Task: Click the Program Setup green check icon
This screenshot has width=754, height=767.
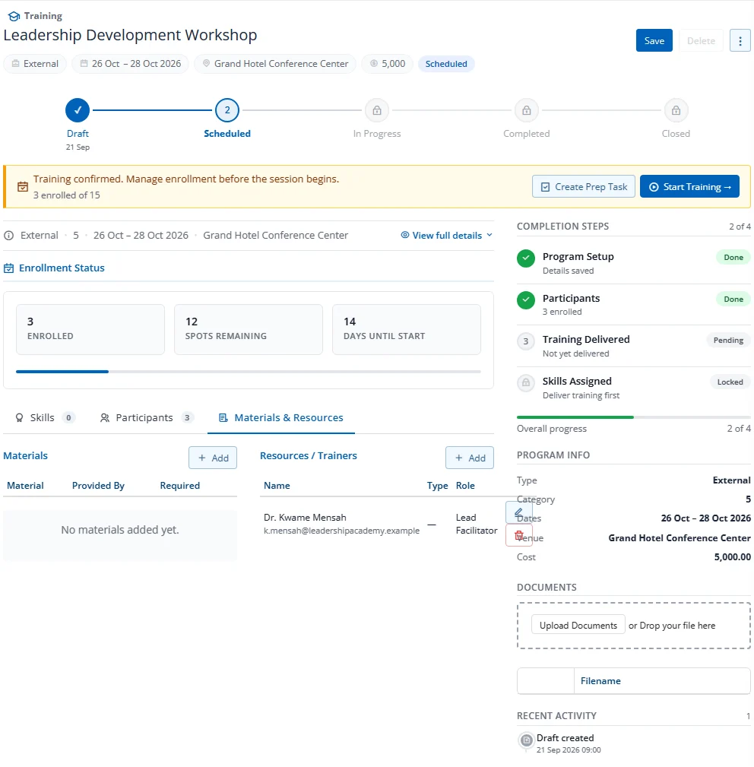Action: [526, 258]
